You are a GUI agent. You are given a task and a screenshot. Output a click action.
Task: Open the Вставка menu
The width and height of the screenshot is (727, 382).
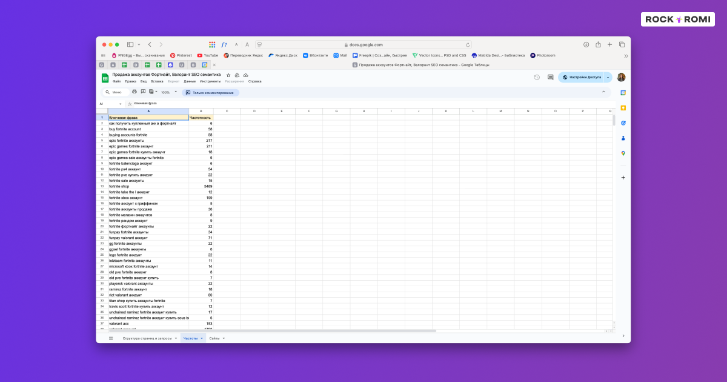coord(157,81)
